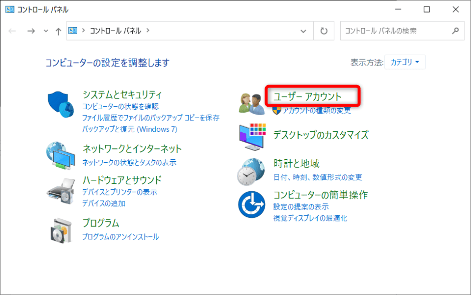Click the up-one-level arrow button
471x295 pixels.
pos(58,31)
